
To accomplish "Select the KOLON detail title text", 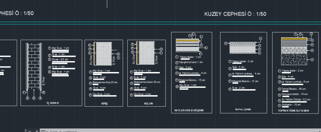I will 148,103.
